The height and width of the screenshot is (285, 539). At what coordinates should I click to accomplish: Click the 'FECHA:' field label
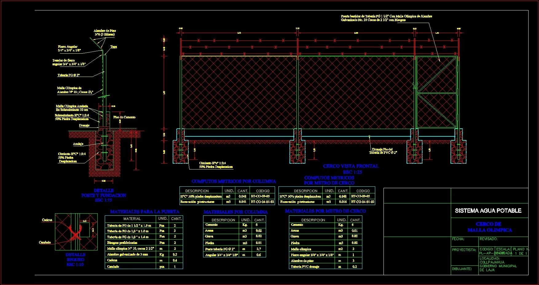pos(458,239)
